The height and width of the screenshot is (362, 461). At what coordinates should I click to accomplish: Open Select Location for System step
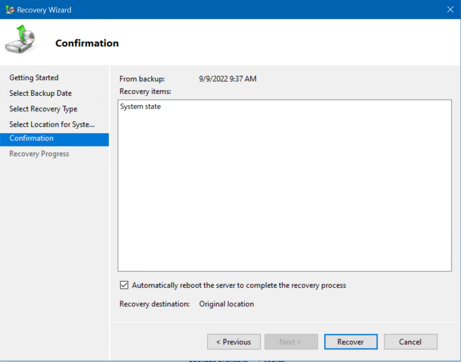tap(52, 124)
